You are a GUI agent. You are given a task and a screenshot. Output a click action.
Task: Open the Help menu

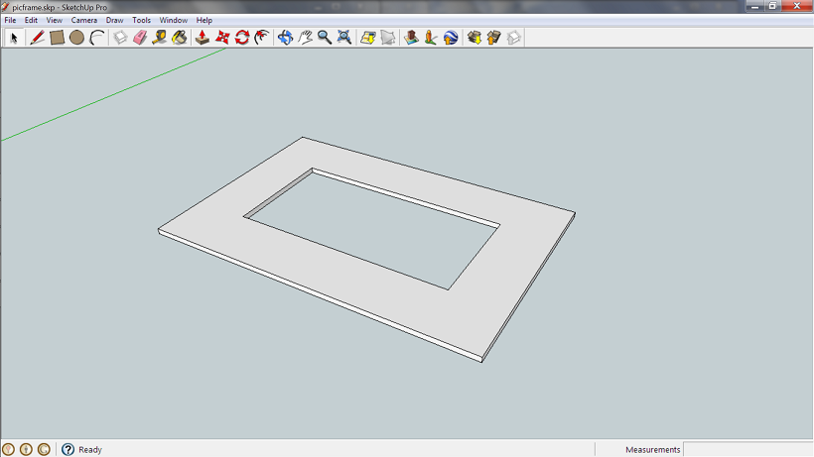coord(204,20)
